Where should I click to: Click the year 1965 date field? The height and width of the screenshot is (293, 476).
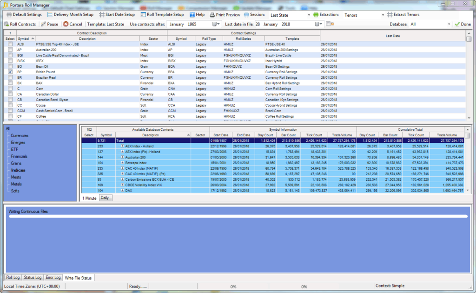(x=192, y=24)
